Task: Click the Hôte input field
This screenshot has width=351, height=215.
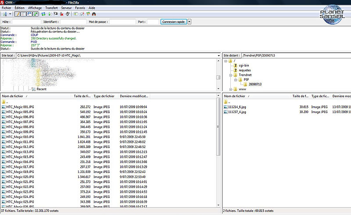Action: click(x=26, y=22)
